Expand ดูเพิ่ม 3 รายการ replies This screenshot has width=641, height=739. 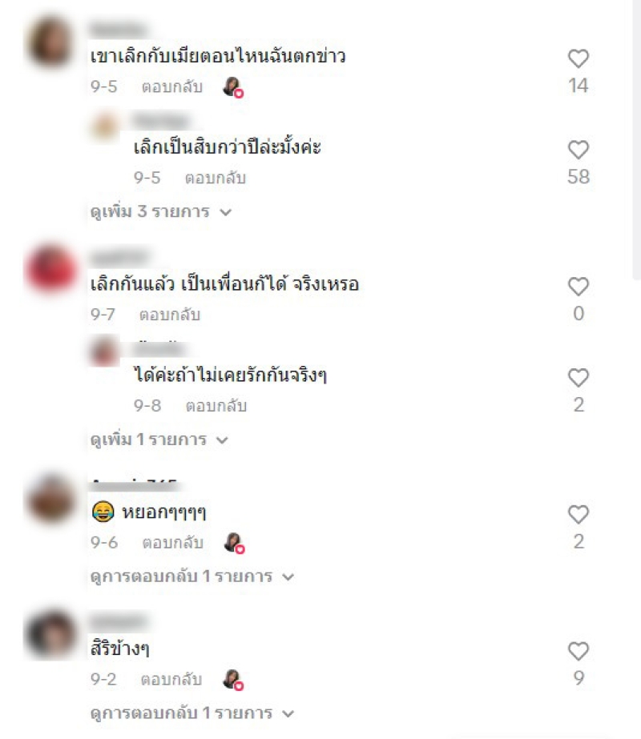tap(161, 211)
